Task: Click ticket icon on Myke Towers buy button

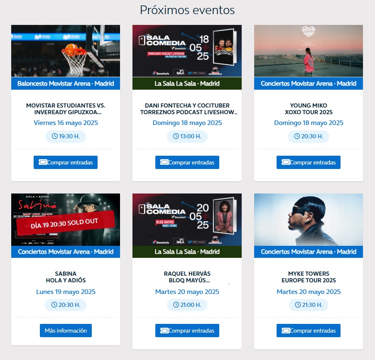Action: [286, 331]
